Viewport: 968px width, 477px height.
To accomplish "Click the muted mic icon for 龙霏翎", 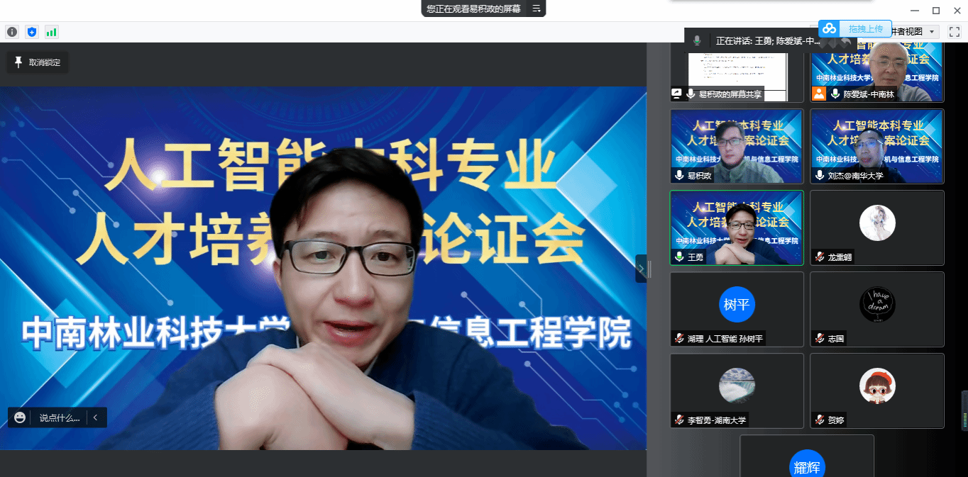I will (x=820, y=257).
